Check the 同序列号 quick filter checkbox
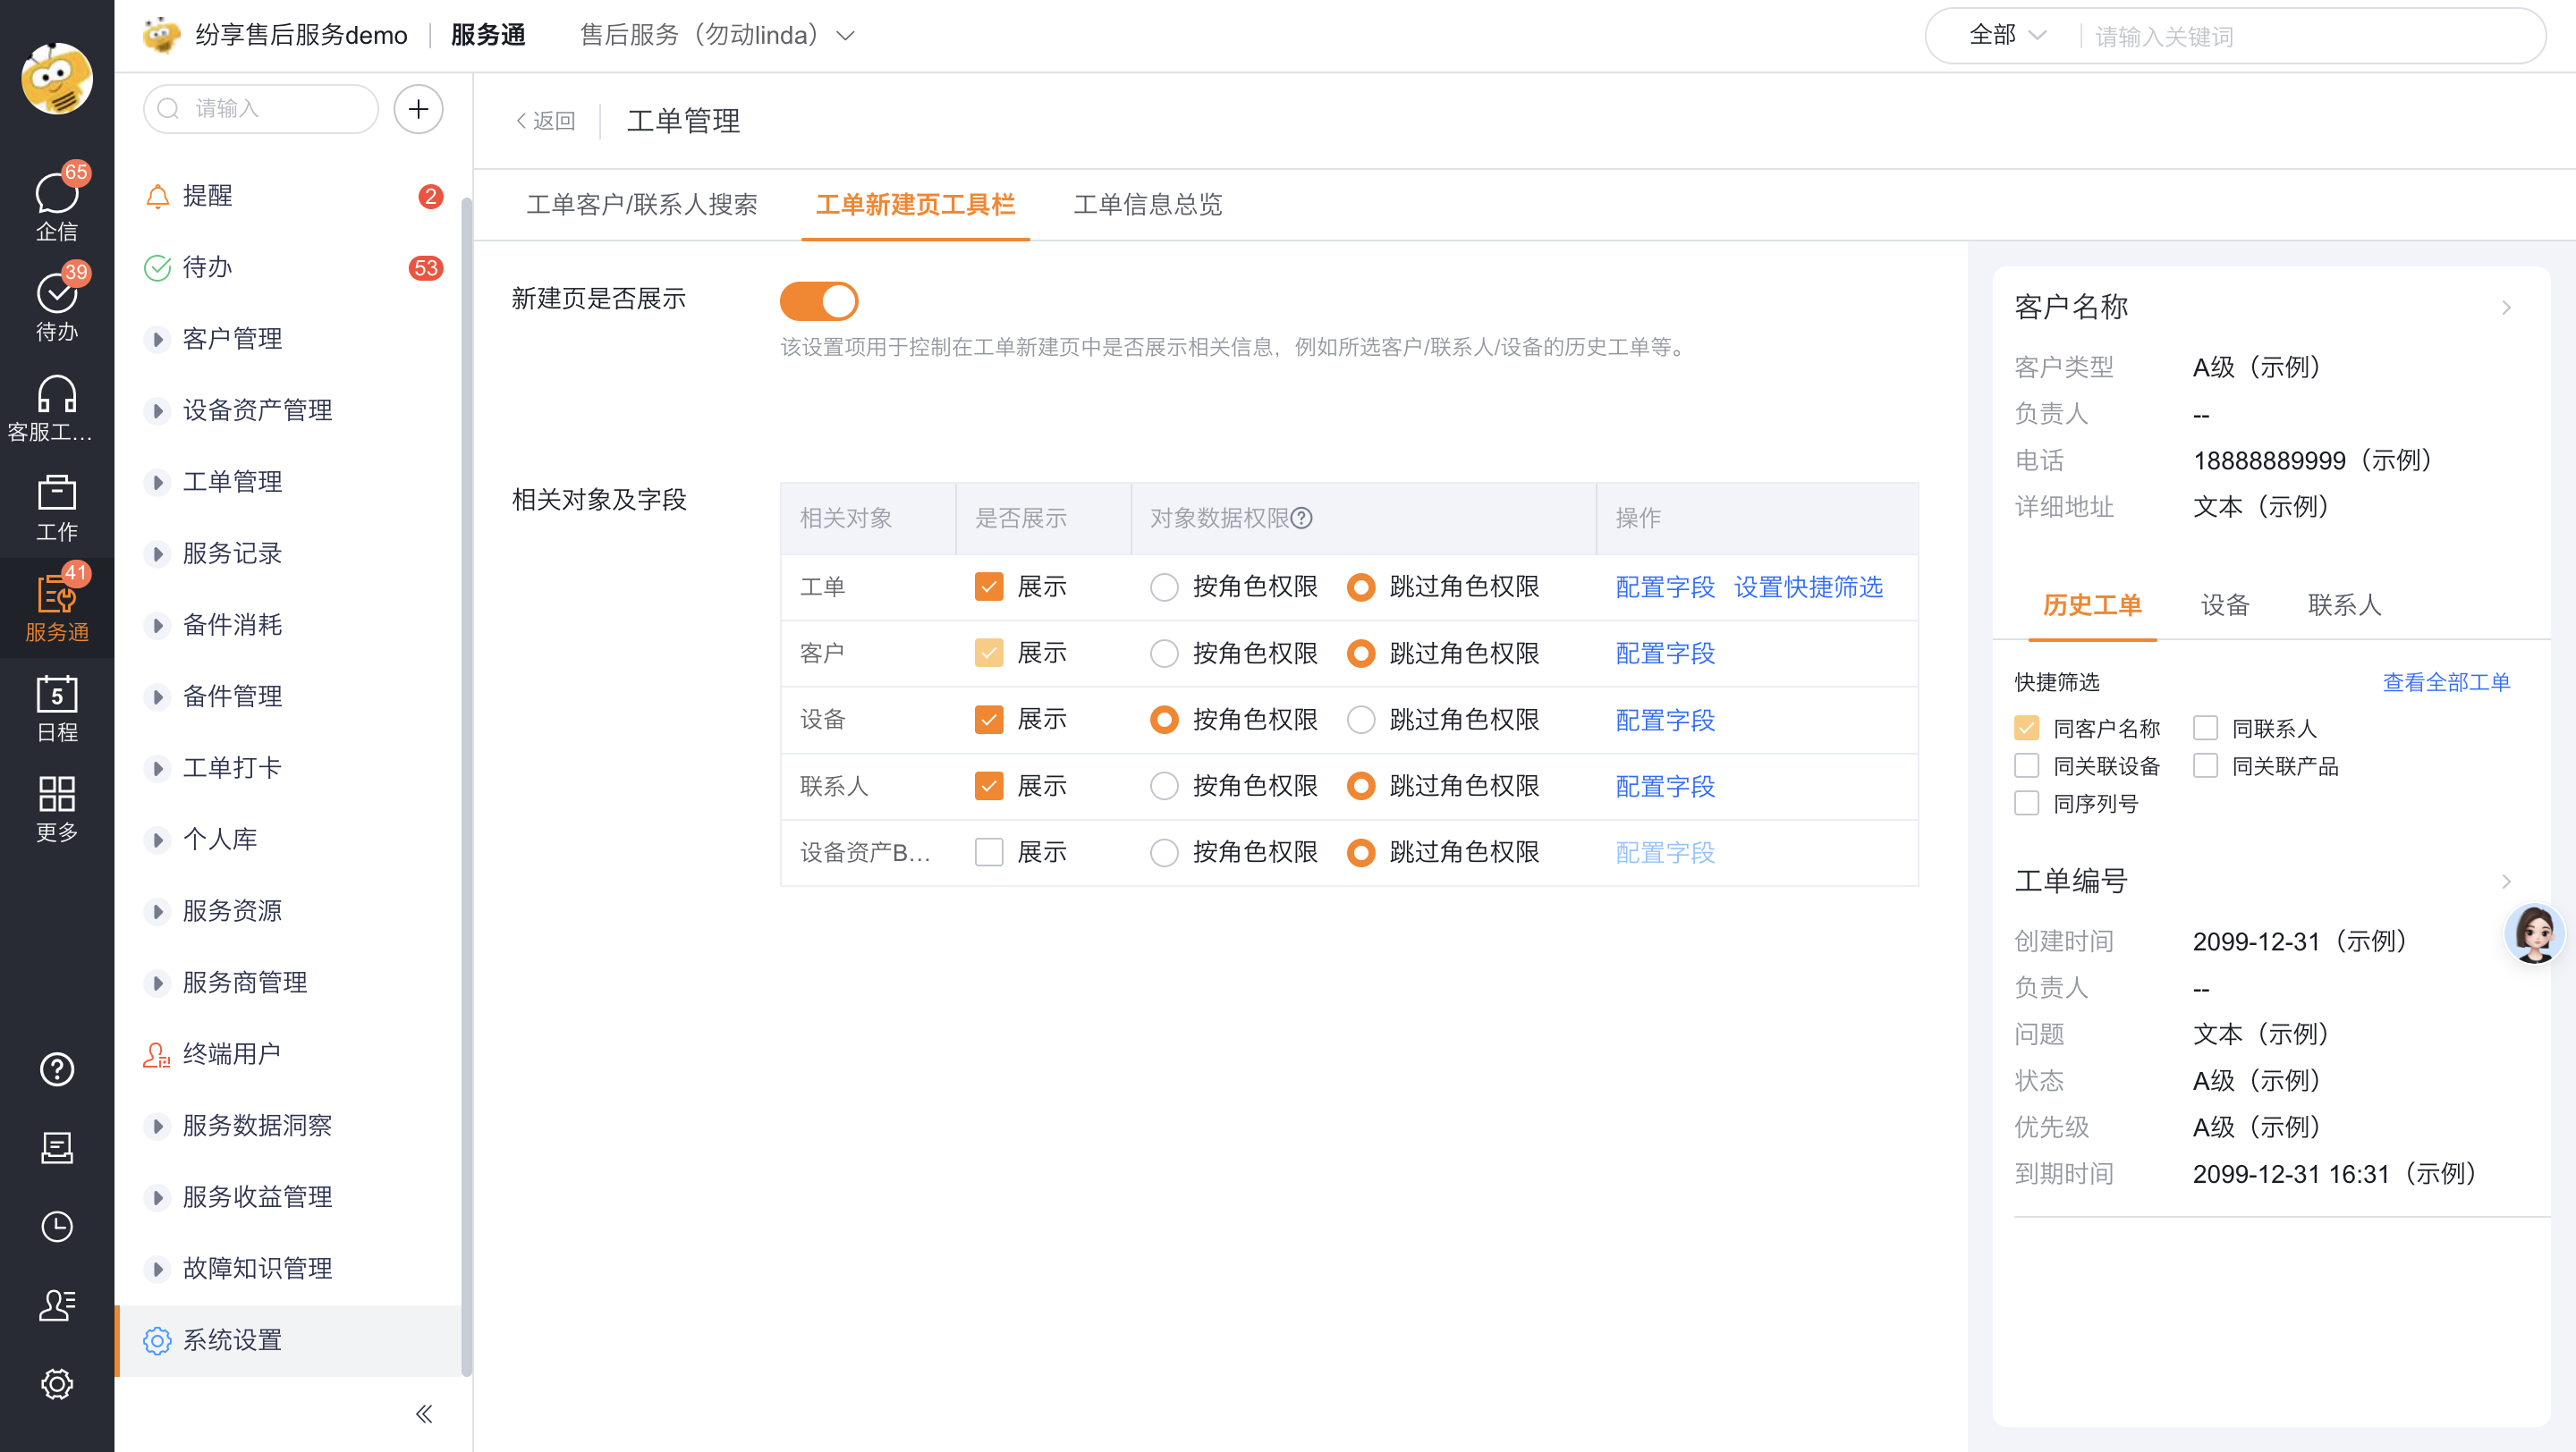2576x1452 pixels. tap(2026, 804)
